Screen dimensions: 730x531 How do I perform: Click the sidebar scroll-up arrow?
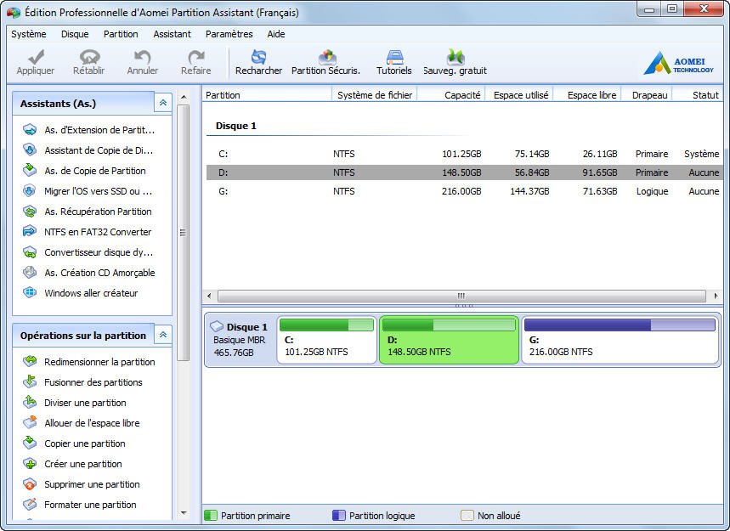tap(184, 97)
